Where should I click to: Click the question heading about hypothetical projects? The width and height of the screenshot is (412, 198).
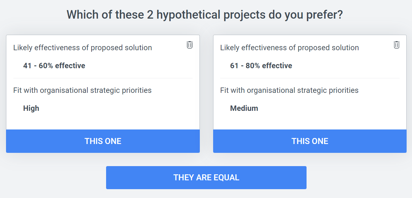pos(205,15)
